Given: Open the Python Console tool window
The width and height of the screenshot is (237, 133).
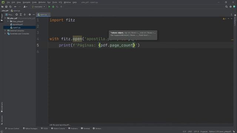Looking at the screenshot, I should click(x=58, y=129).
